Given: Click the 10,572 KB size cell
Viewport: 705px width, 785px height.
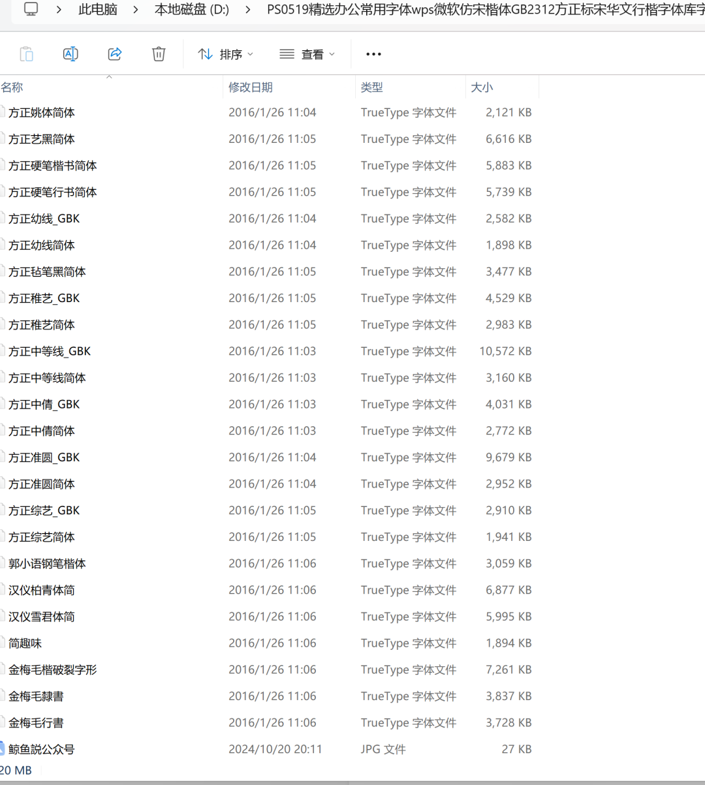Looking at the screenshot, I should [505, 352].
